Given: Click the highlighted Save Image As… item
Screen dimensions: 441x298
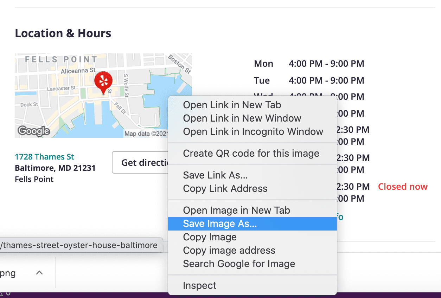Looking at the screenshot, I should (220, 224).
